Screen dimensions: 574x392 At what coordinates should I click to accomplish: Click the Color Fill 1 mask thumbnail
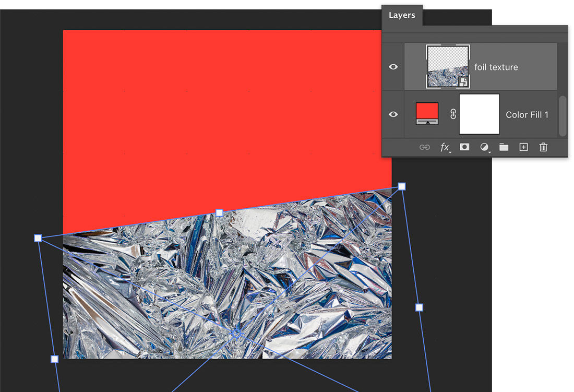[479, 114]
